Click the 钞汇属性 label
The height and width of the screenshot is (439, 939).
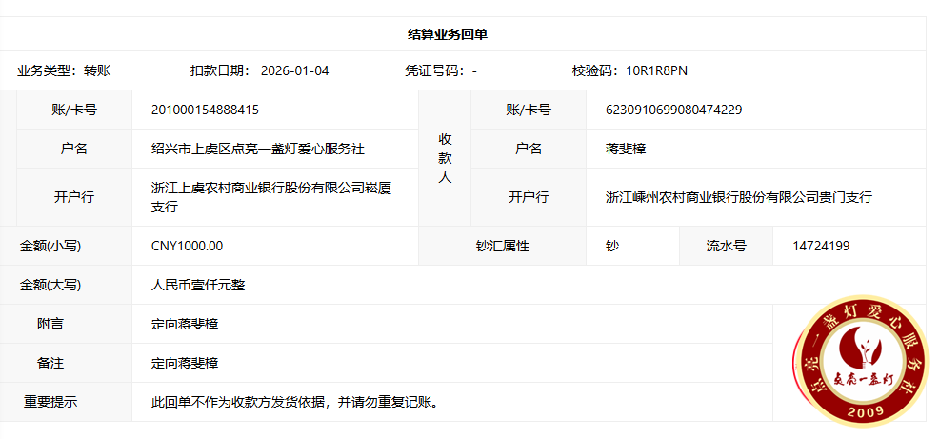point(502,246)
